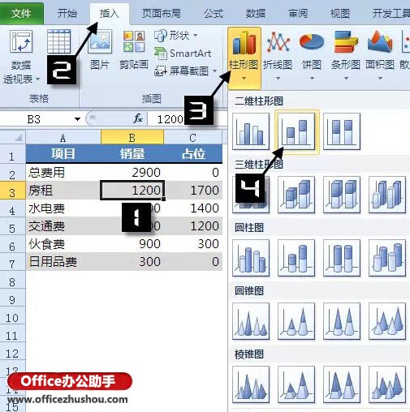
Task: Select column B header
Action: (x=132, y=137)
